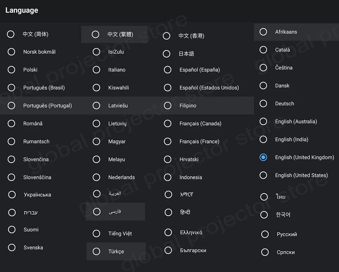Pick the Türkçe radio button
339x272 pixels.
pyautogui.click(x=97, y=252)
